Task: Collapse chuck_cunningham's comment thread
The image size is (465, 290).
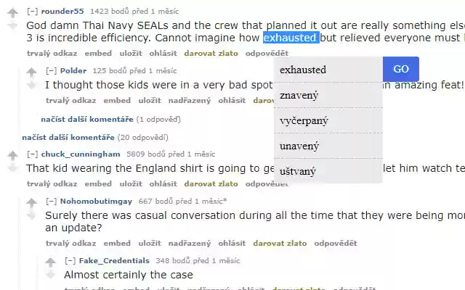Action: click(32, 154)
